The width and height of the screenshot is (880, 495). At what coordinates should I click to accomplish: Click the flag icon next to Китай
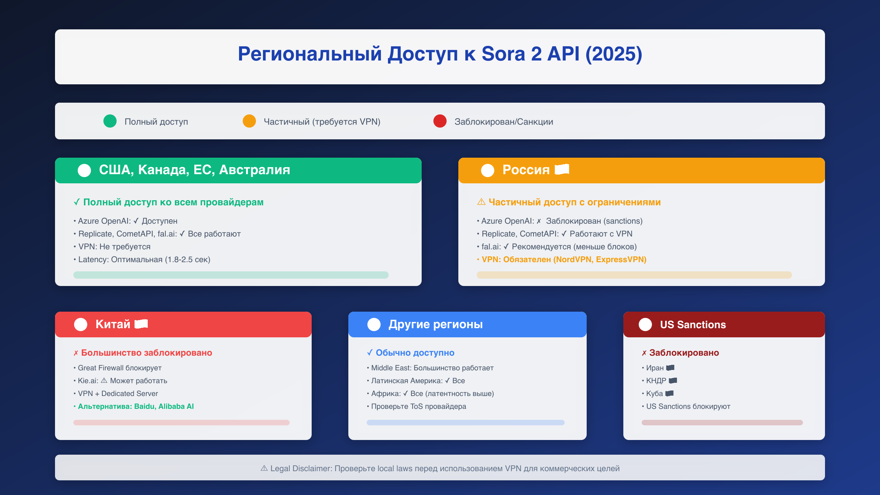coord(141,324)
